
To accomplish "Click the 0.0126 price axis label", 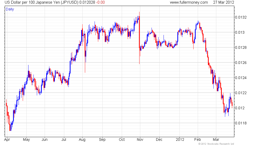I will (241, 63).
